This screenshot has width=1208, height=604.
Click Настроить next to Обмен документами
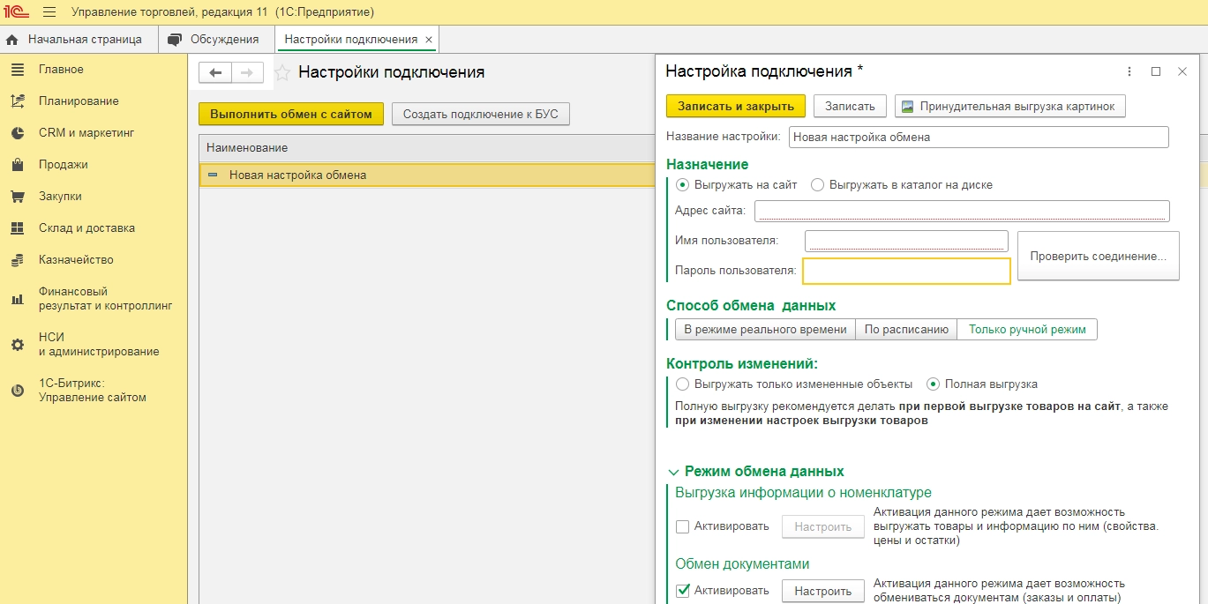pyautogui.click(x=823, y=591)
